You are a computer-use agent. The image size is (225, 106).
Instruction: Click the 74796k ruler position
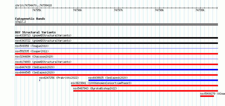(78, 10)
